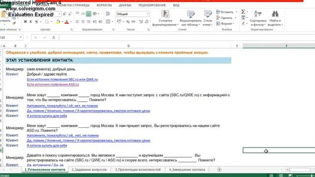
Task: Open the Name Box dropdown arrow
Action: pyautogui.click(x=21, y=37)
